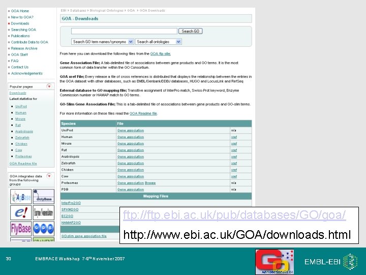Open Human xref file link
366x275 pixels.
click(234, 137)
